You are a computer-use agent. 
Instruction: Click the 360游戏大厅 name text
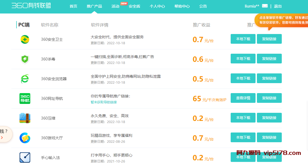52,138
